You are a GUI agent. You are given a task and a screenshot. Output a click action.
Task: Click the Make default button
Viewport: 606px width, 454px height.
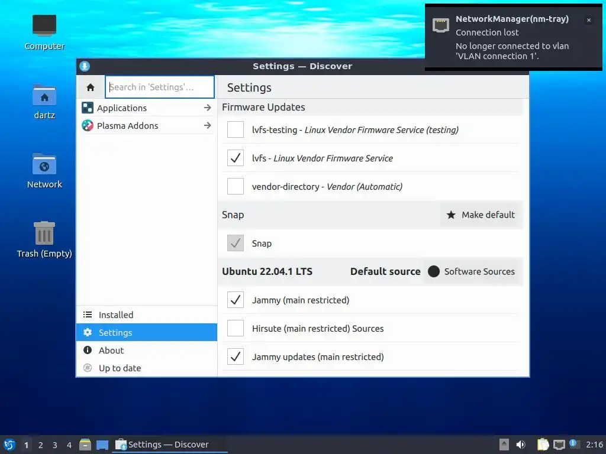481,215
